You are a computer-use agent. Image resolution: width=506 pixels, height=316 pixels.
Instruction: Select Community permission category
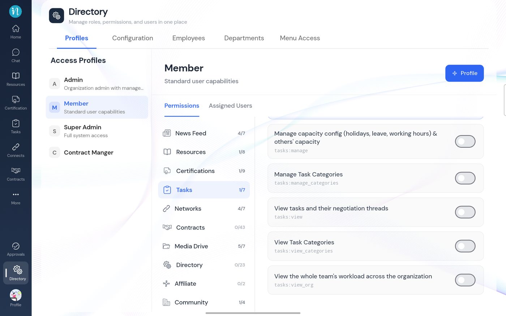point(204,302)
